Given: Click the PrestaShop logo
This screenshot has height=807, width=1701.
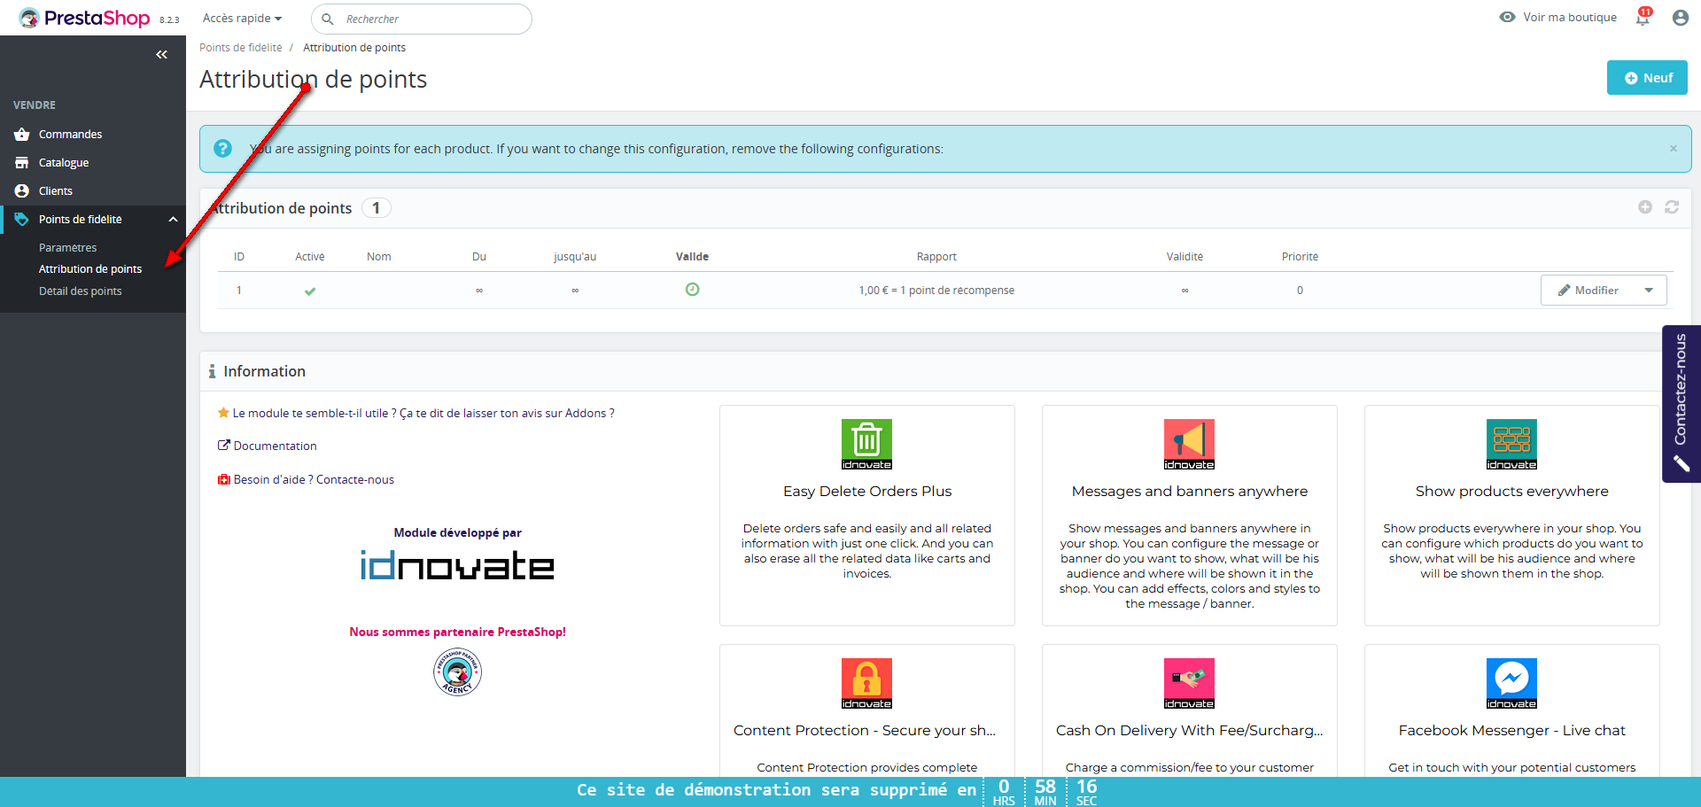Looking at the screenshot, I should click(85, 18).
